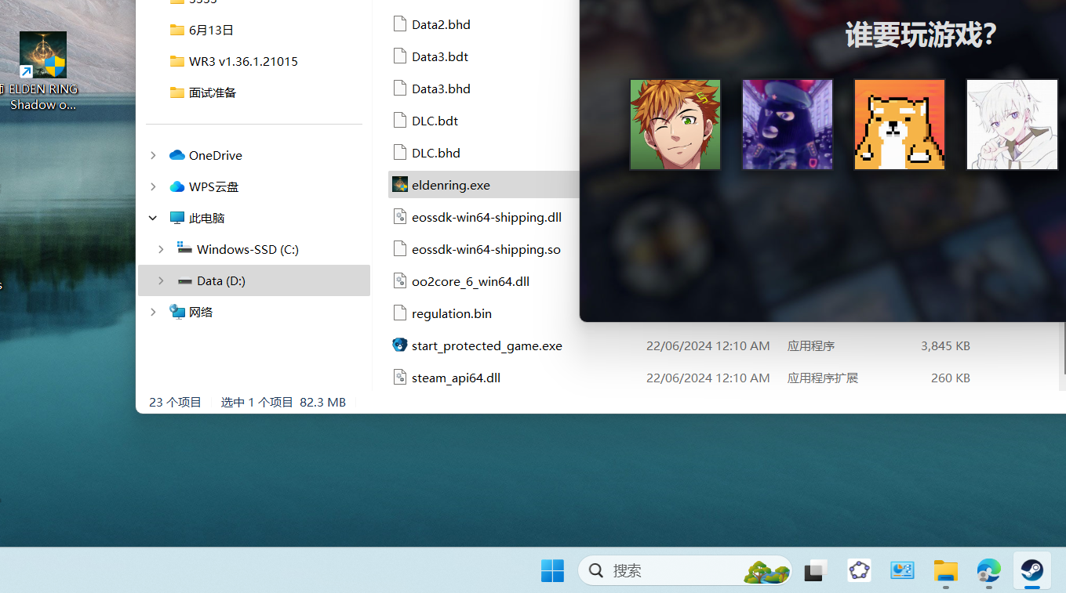This screenshot has width=1066, height=593.
Task: Expand the WPS云盘 tree node
Action: click(153, 186)
